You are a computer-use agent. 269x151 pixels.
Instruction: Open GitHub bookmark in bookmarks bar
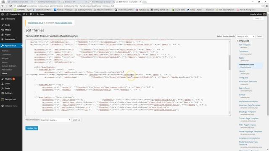tap(124, 10)
